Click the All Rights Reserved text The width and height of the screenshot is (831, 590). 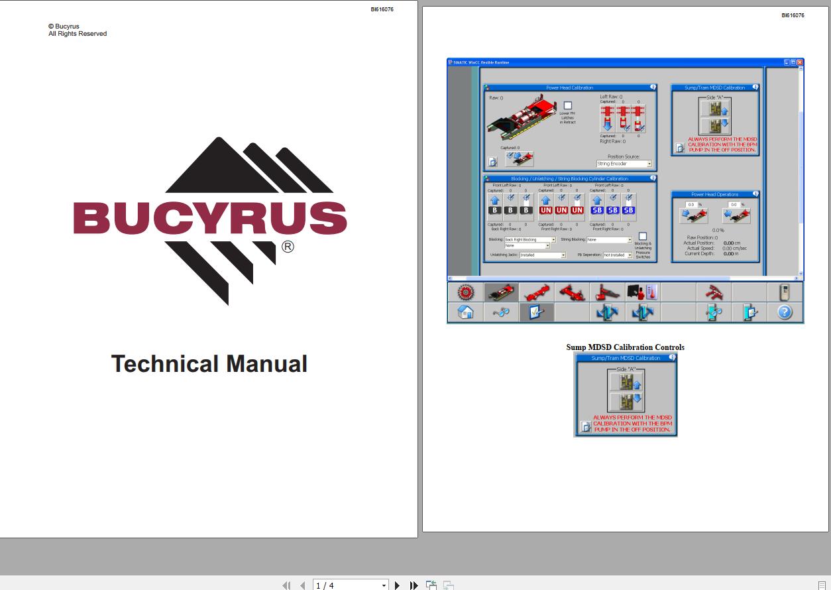point(78,34)
